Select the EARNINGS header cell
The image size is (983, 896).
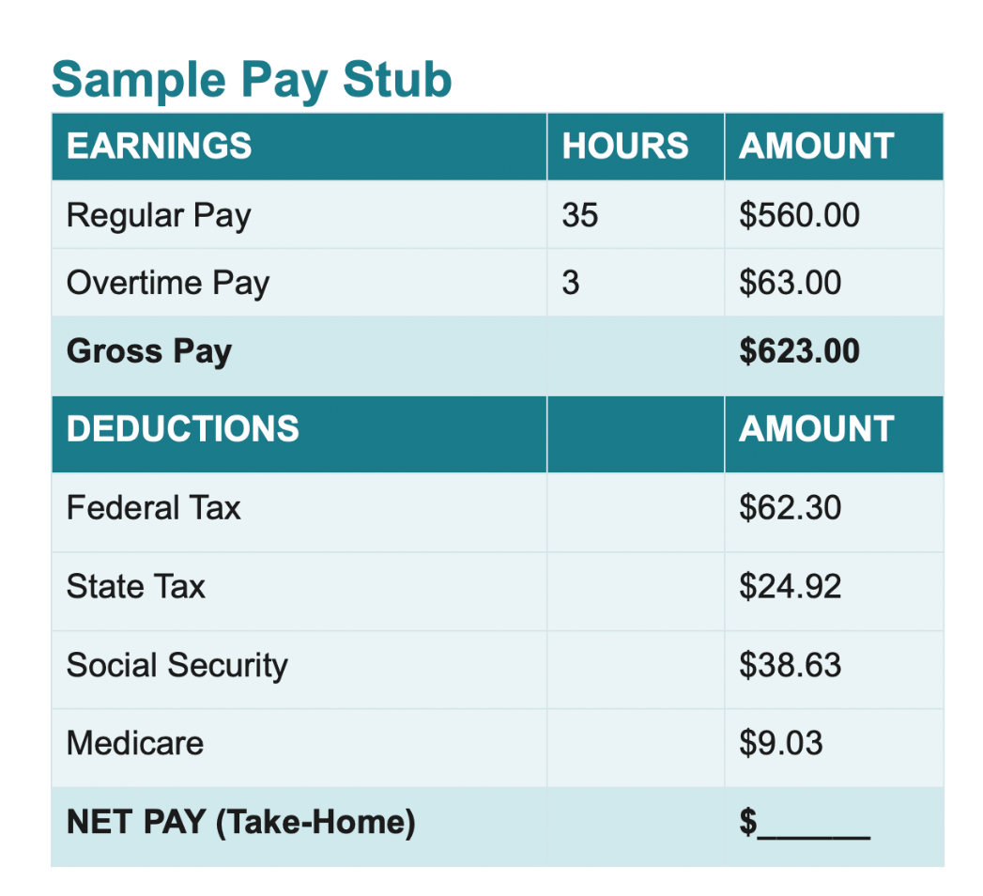300,147
